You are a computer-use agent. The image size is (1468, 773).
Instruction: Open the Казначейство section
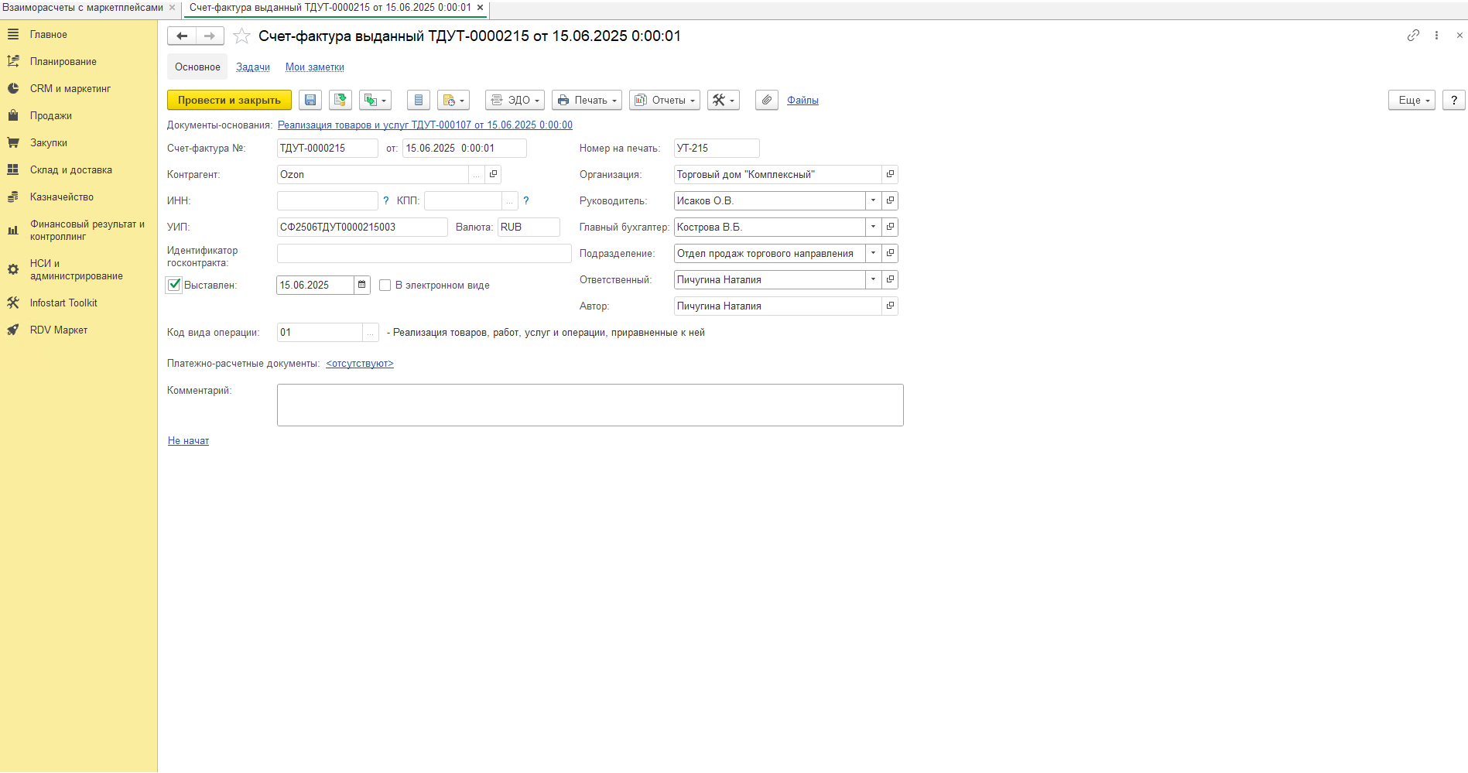click(x=62, y=197)
